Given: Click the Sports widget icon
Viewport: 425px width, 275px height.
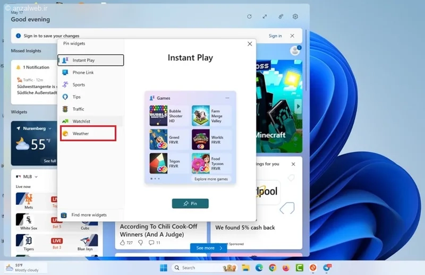Looking at the screenshot, I should point(65,85).
